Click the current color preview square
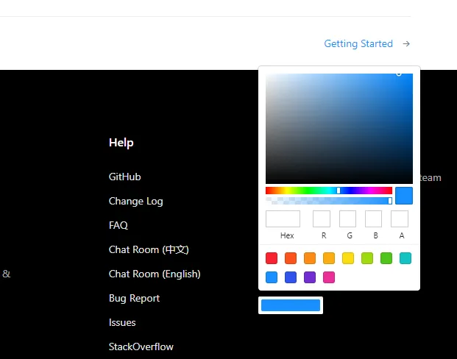This screenshot has width=457, height=359. pyautogui.click(x=404, y=196)
